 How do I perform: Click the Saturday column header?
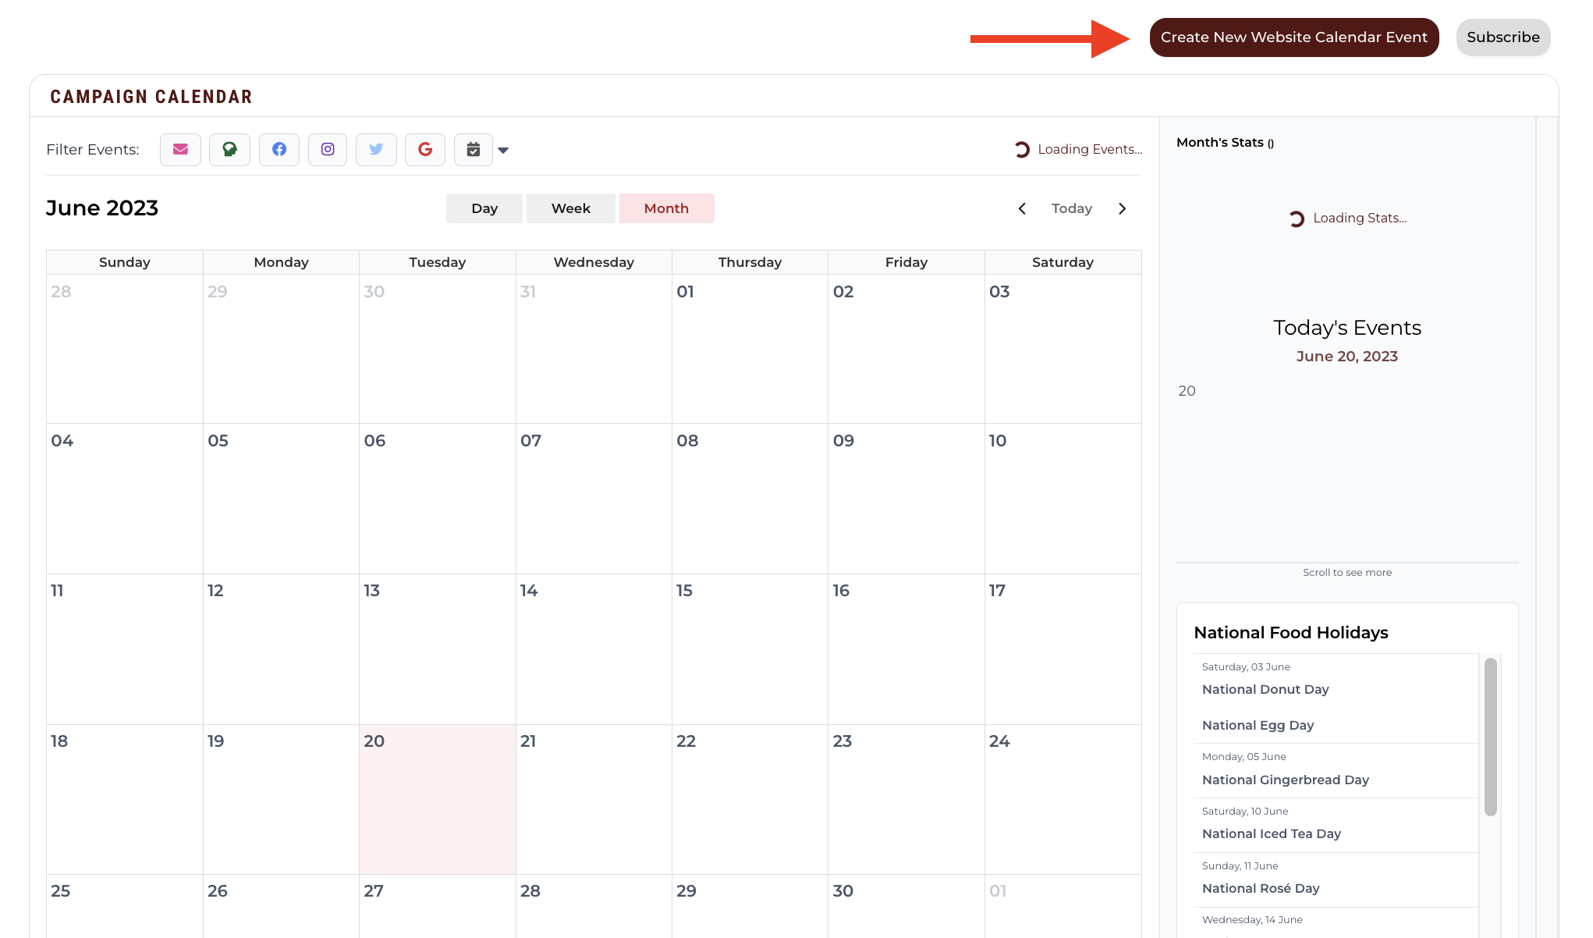click(x=1063, y=262)
